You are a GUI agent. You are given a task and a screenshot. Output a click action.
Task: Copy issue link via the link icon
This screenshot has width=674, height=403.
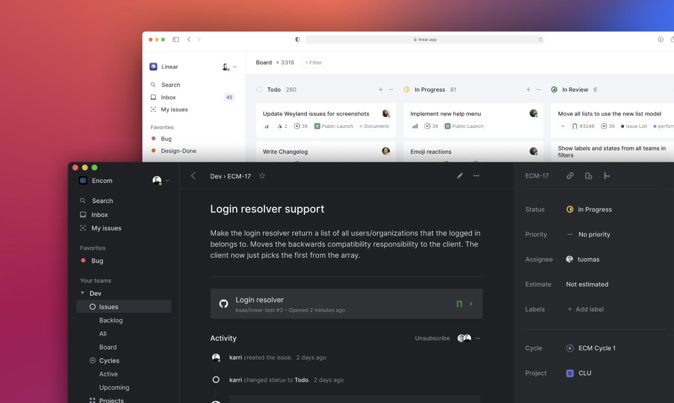pos(570,176)
